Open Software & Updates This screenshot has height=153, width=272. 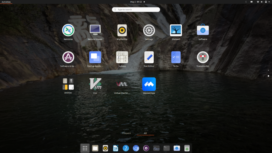[x=68, y=59]
